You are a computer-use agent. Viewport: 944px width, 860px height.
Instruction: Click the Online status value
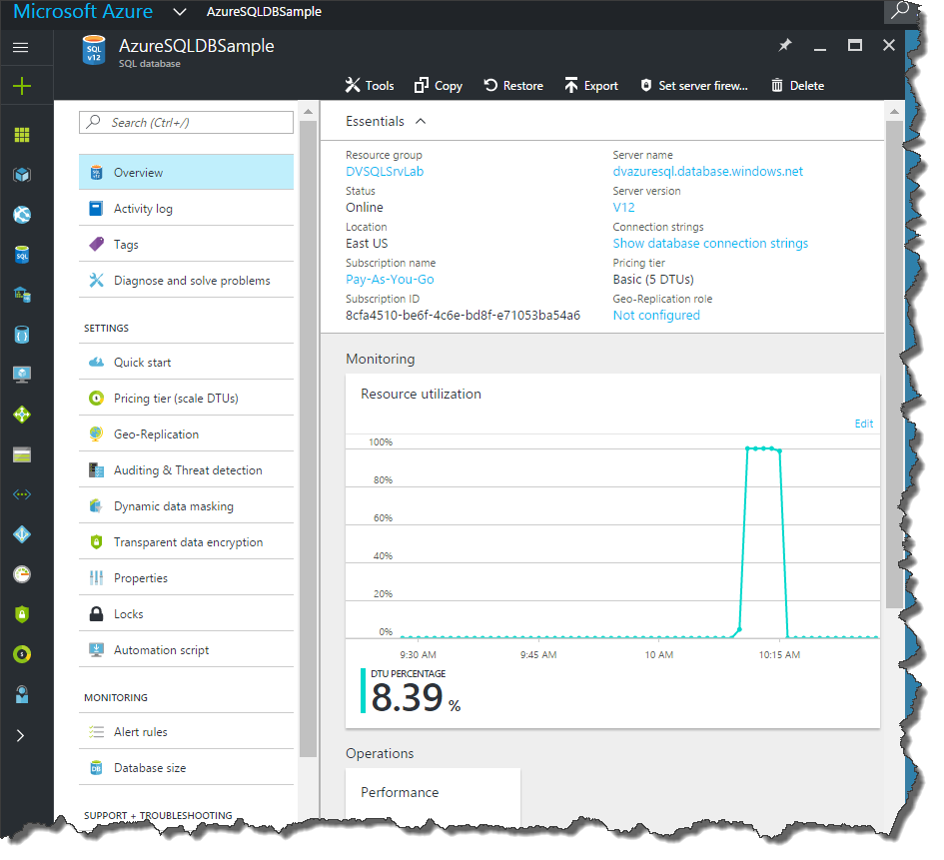(365, 208)
